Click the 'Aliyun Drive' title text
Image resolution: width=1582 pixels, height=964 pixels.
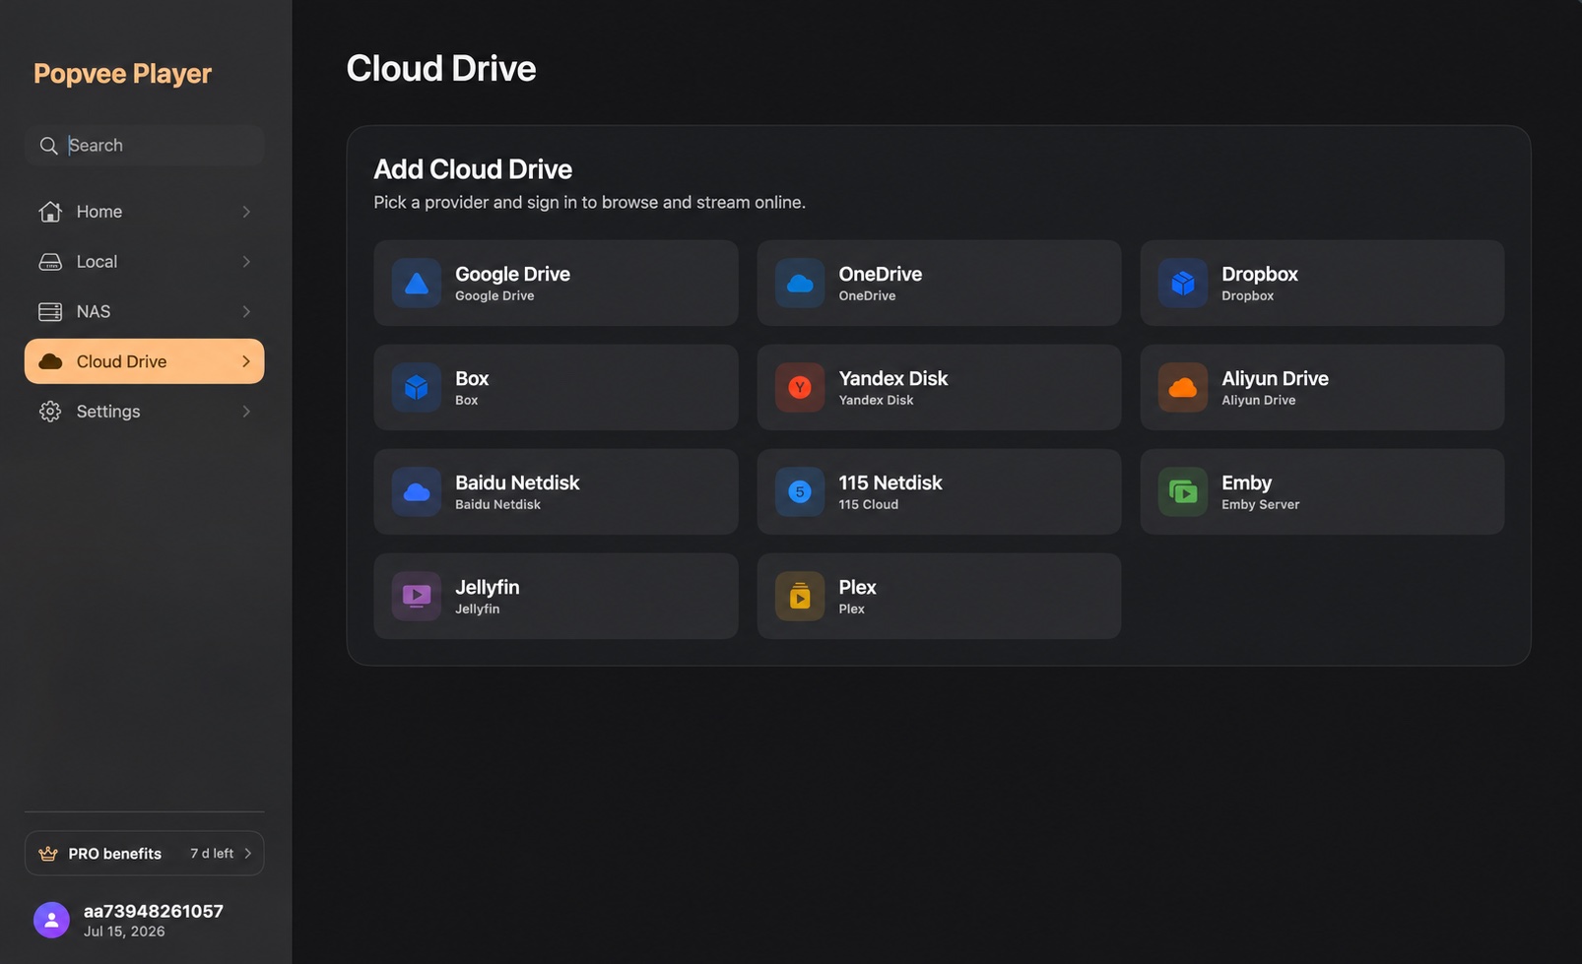click(1275, 379)
